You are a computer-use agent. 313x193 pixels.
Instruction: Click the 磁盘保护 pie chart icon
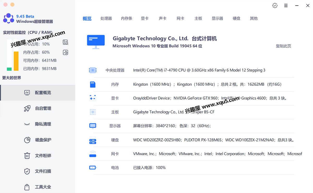click(27, 140)
